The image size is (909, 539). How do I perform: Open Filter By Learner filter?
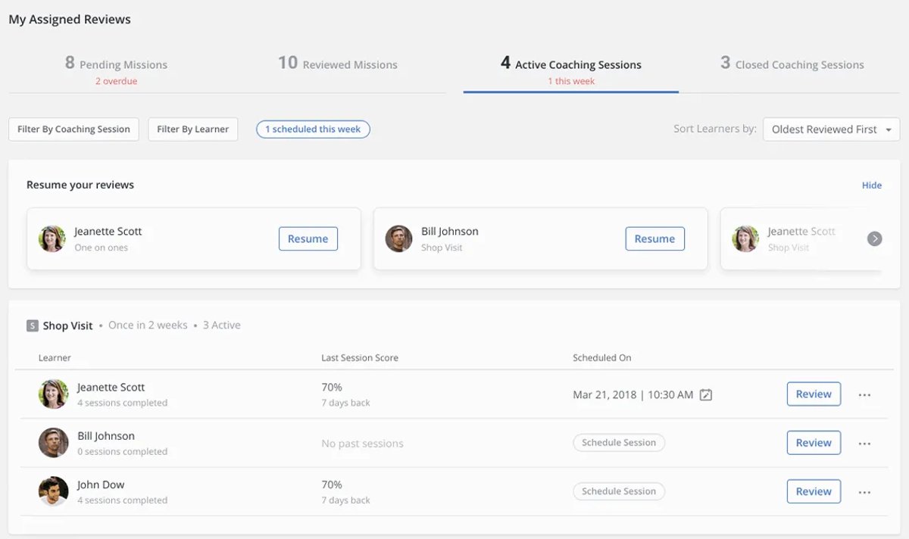pos(192,129)
